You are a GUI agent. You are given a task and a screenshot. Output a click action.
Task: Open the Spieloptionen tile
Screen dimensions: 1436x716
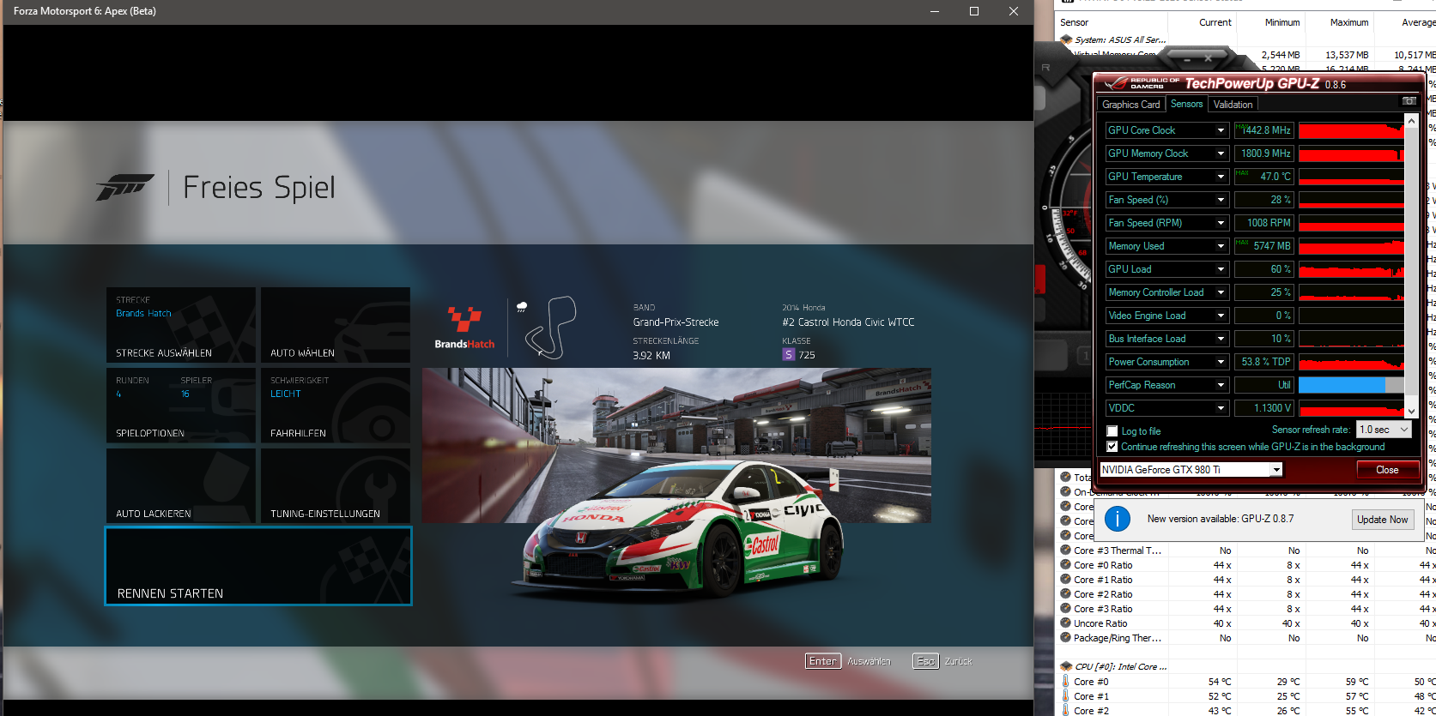[x=181, y=406]
